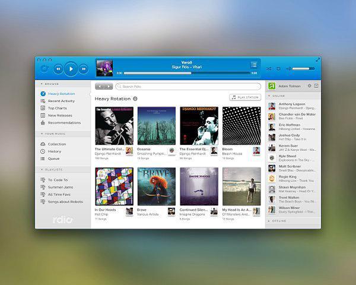Adjust the volume slider
This screenshot has width=356, height=285.
(x=303, y=69)
